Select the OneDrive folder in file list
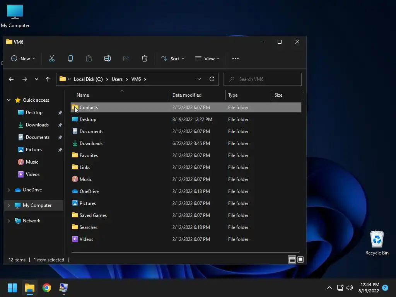 pos(186,191)
